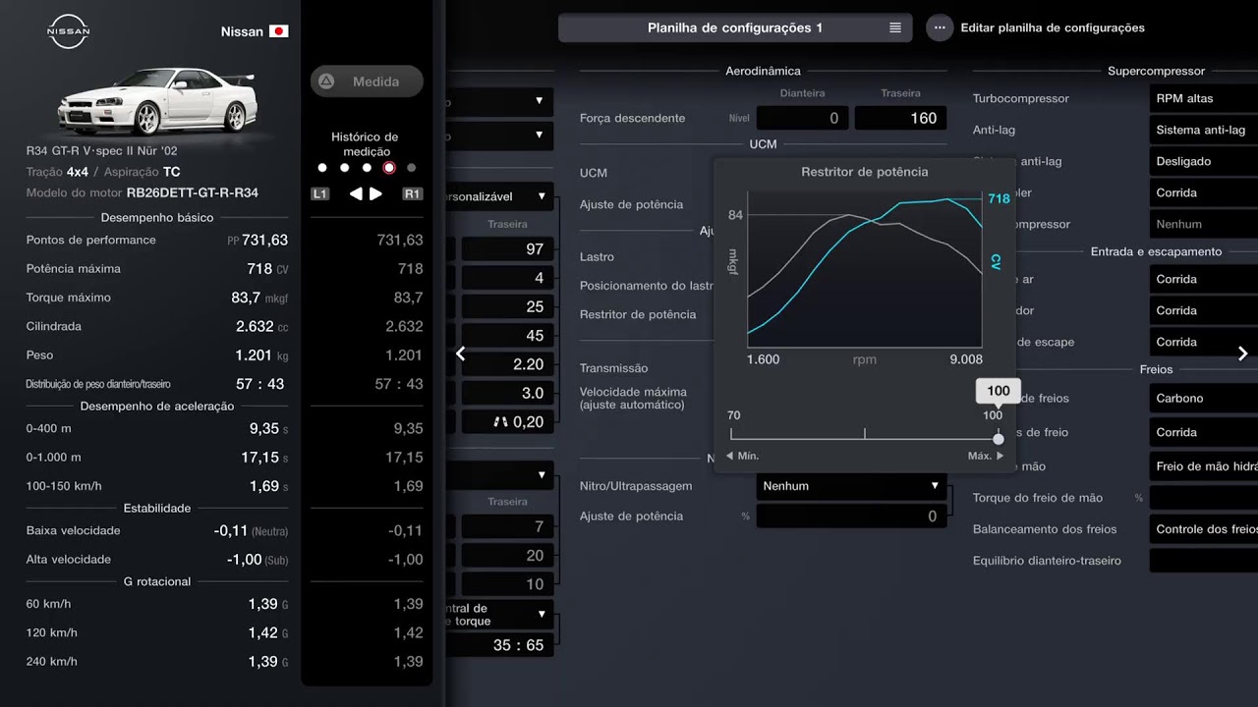
Task: Click the power restrictor slider track
Action: (865, 438)
